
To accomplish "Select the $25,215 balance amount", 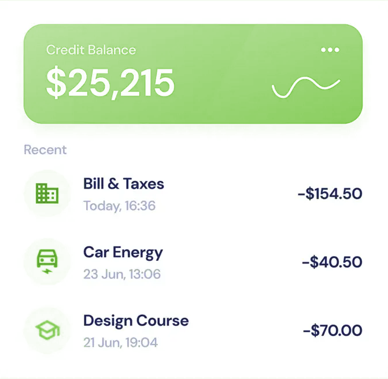I will [x=110, y=82].
